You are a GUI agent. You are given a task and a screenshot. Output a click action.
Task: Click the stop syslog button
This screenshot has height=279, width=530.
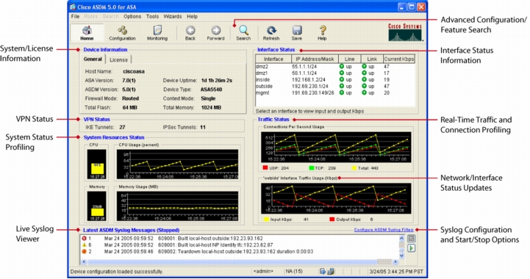(x=411, y=239)
